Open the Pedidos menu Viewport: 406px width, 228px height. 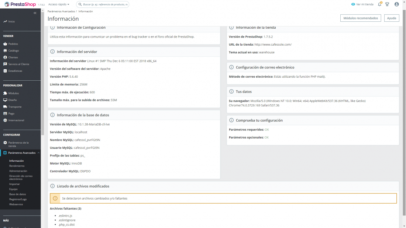[x=13, y=44]
